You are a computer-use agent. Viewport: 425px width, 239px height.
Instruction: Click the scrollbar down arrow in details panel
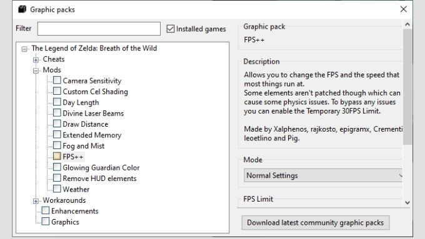click(407, 202)
